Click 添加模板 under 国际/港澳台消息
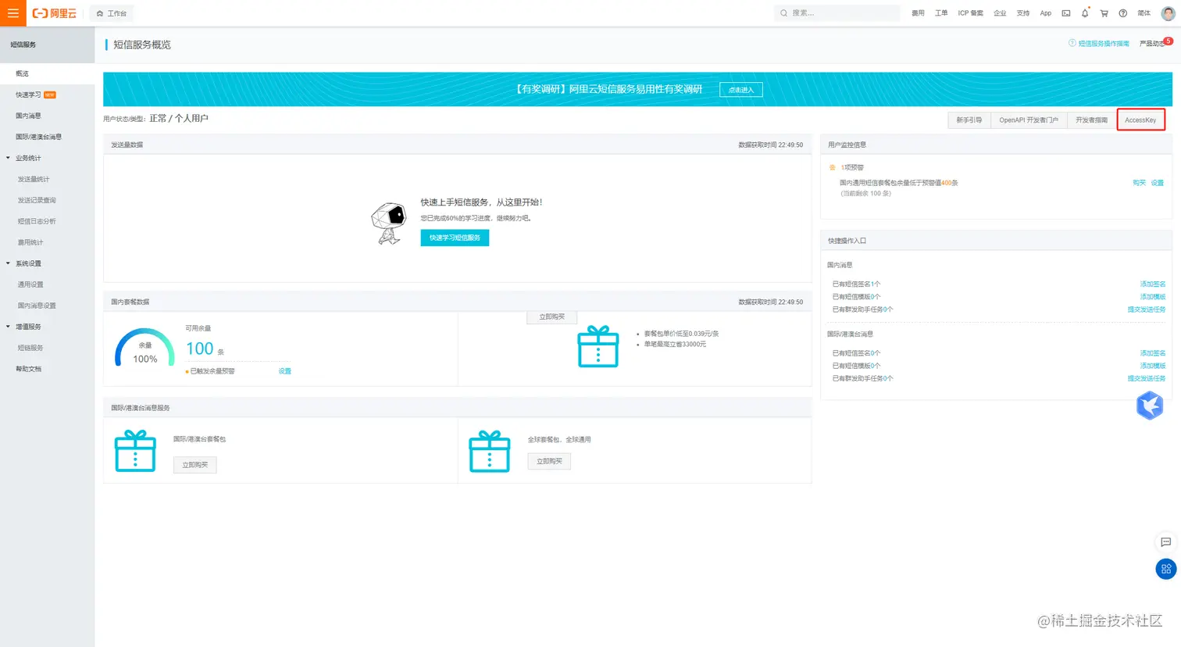This screenshot has width=1181, height=647. [1152, 366]
